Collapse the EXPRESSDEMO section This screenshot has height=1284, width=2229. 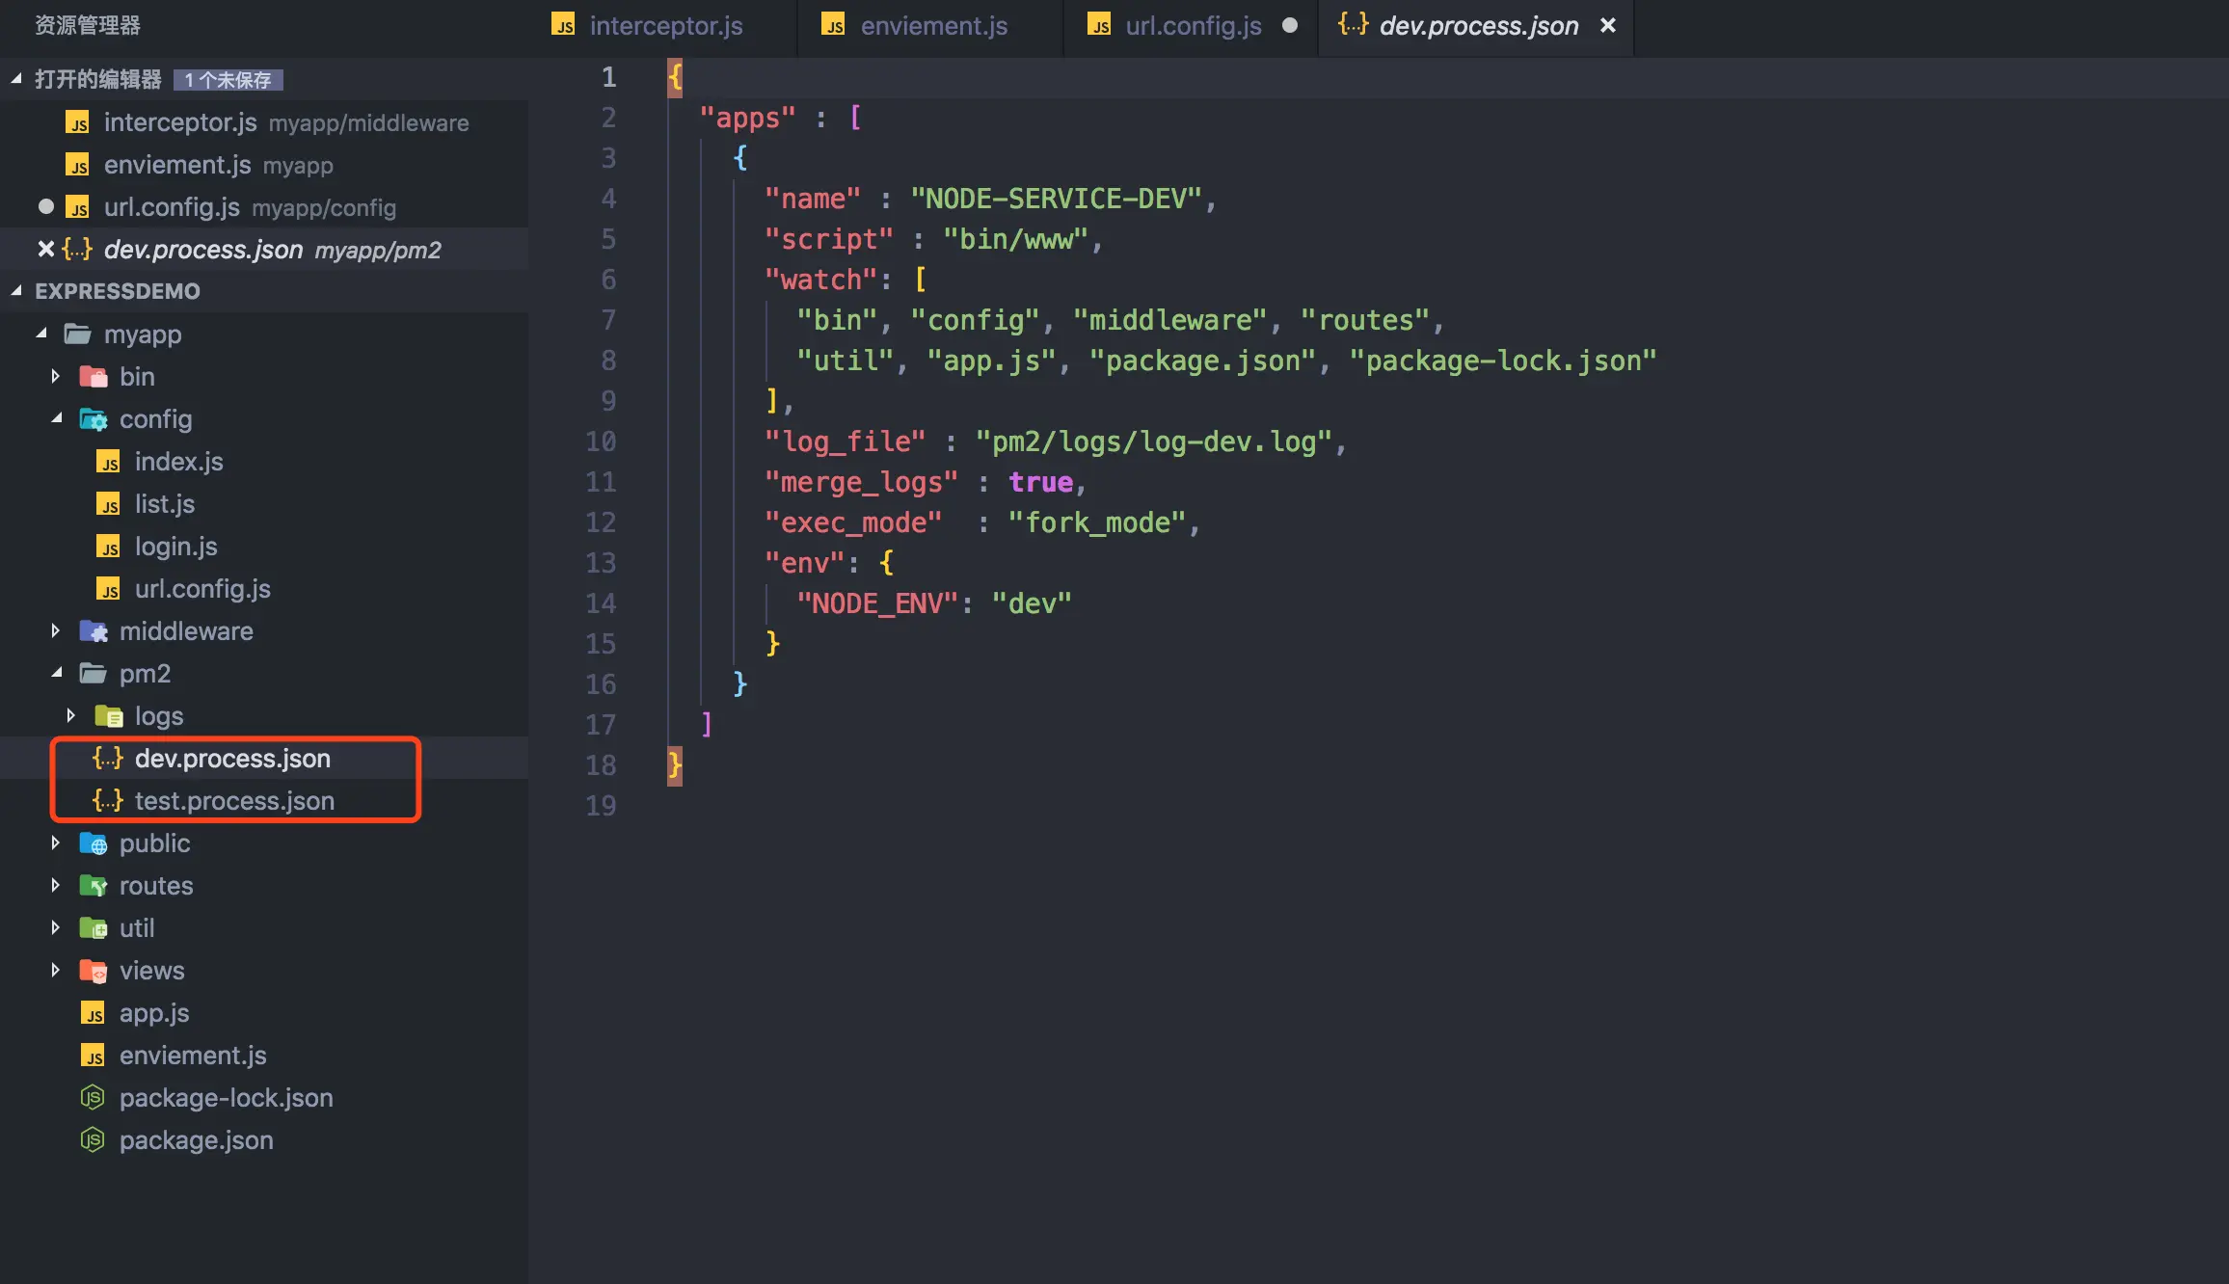tap(16, 290)
